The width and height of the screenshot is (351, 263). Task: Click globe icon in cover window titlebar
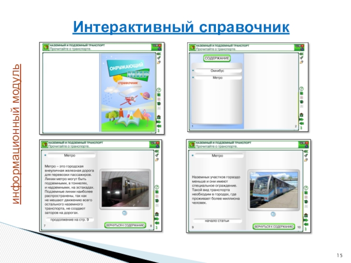point(159,49)
